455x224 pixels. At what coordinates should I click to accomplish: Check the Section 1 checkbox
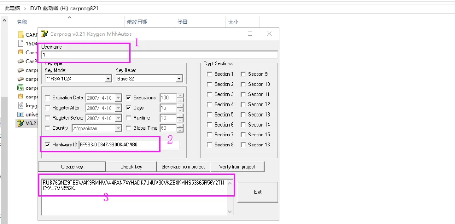pyautogui.click(x=209, y=74)
